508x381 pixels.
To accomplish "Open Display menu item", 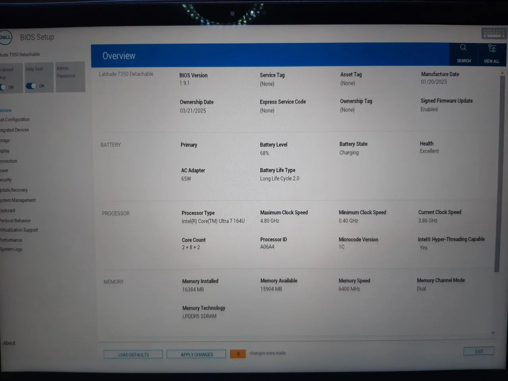I will [5, 151].
